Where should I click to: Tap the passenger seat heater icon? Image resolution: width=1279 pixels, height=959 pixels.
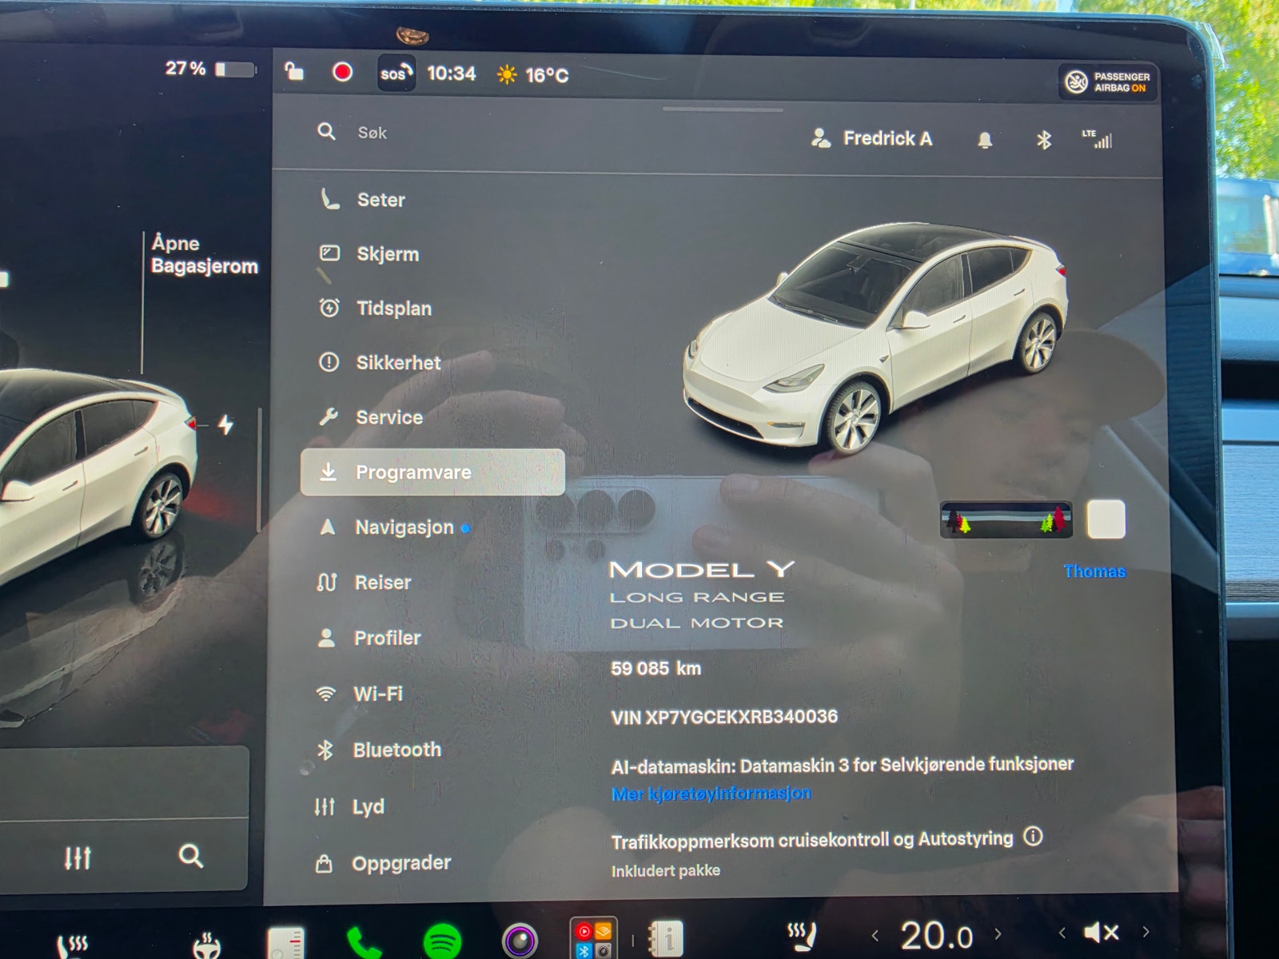coord(802,936)
